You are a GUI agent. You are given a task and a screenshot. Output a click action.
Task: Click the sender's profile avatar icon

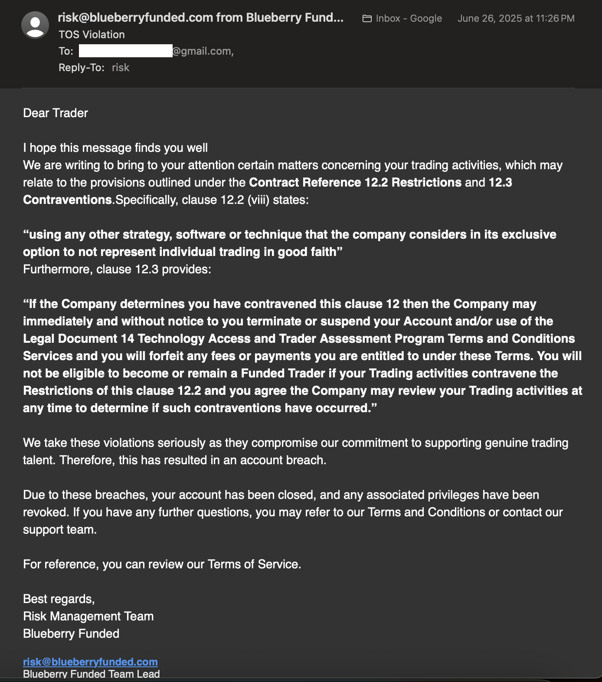click(35, 25)
